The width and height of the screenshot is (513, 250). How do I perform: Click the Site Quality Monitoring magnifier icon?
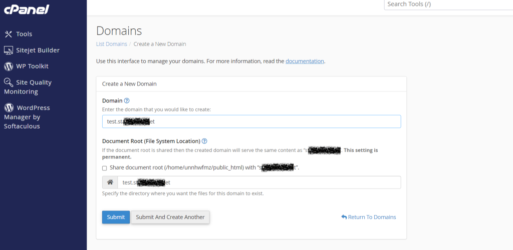[8, 82]
